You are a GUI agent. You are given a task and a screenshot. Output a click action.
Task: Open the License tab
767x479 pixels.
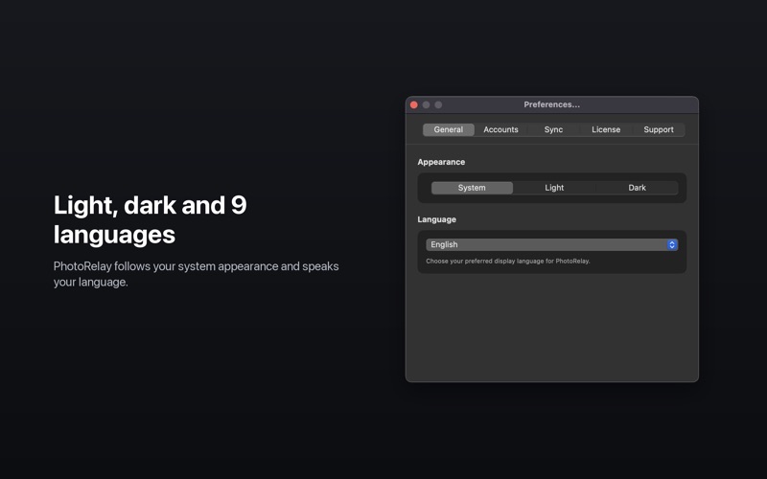point(606,129)
